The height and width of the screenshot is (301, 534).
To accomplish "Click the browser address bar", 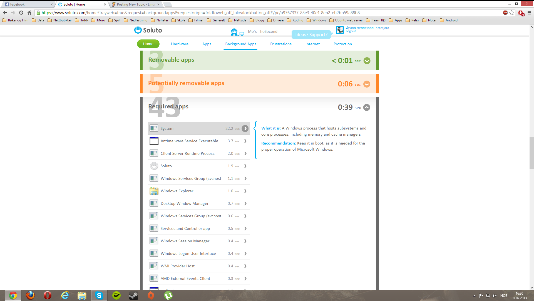I will [268, 13].
